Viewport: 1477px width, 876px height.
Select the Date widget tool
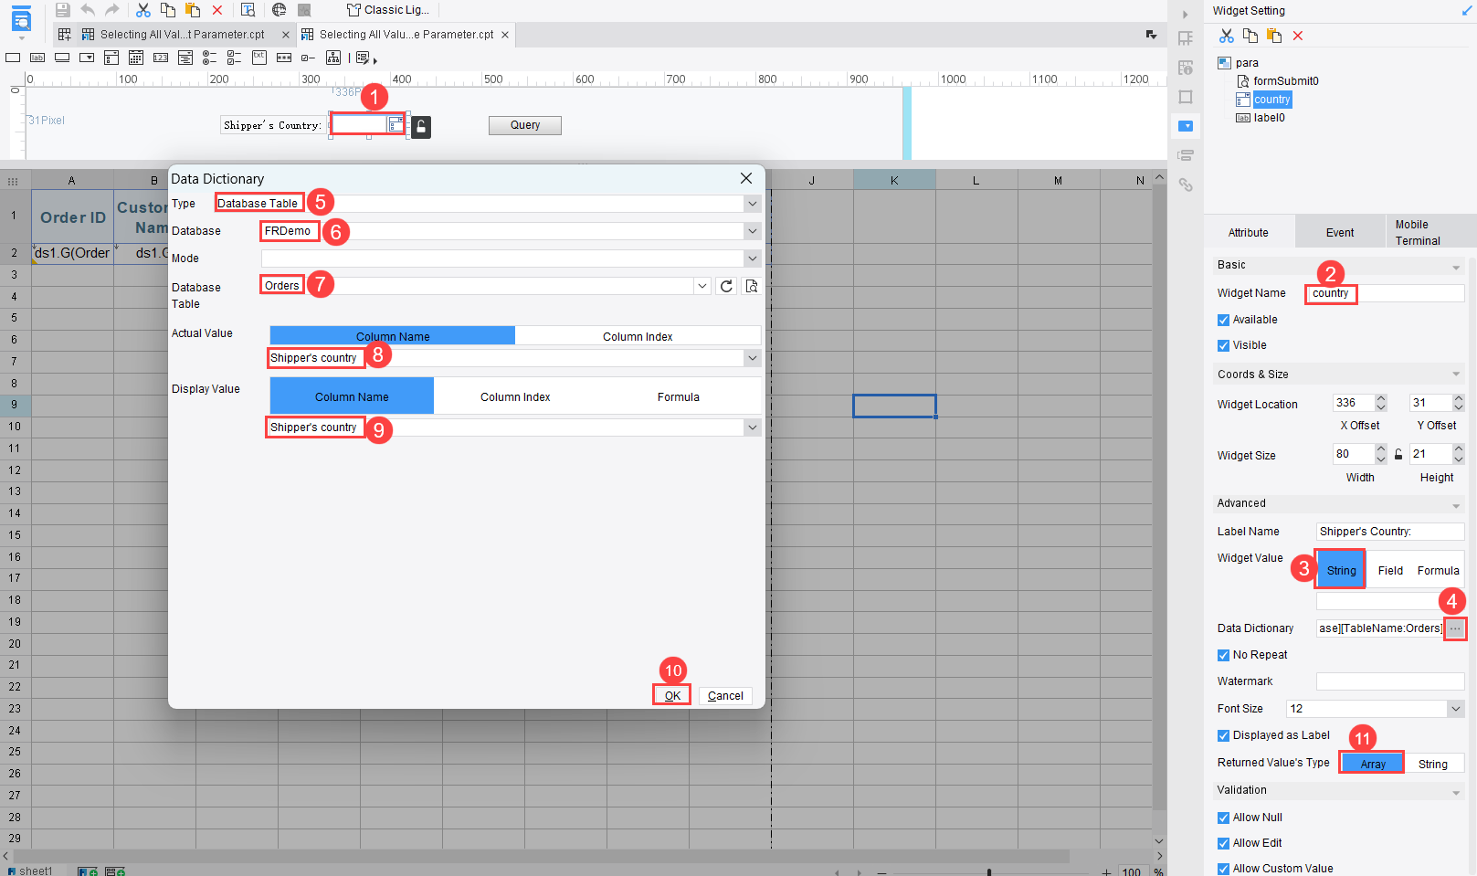135,58
